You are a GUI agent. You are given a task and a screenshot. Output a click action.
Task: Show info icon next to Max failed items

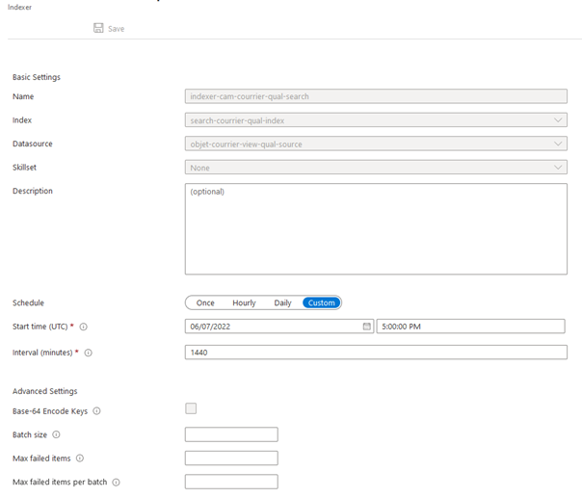click(x=79, y=459)
